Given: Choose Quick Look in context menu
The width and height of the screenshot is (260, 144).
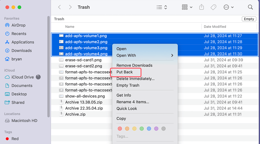Looking at the screenshot, I should point(127,109).
